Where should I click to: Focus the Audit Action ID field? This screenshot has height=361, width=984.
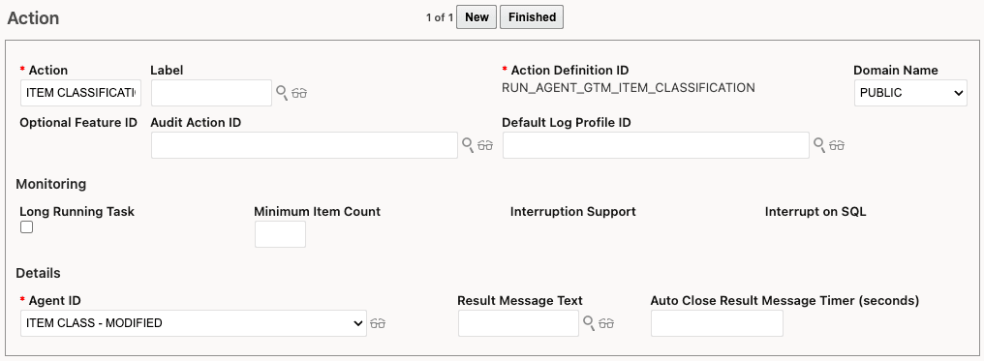point(304,145)
